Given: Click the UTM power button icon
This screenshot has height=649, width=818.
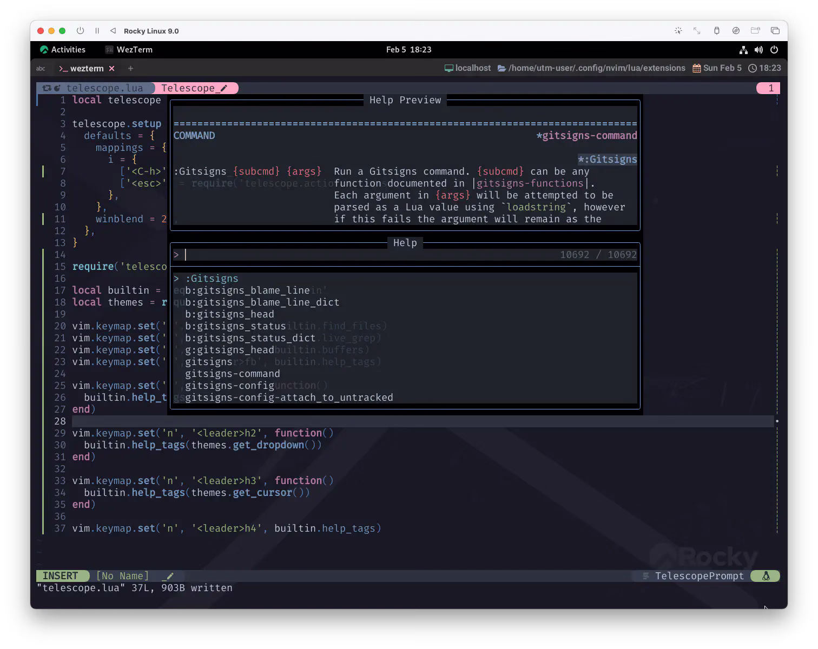Looking at the screenshot, I should [80, 31].
